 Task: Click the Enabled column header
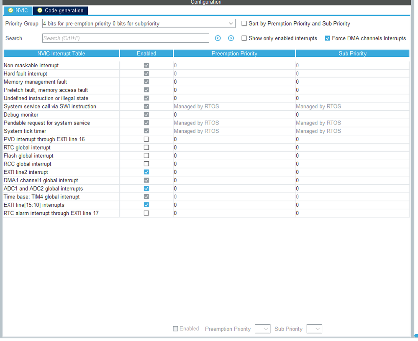coord(146,53)
